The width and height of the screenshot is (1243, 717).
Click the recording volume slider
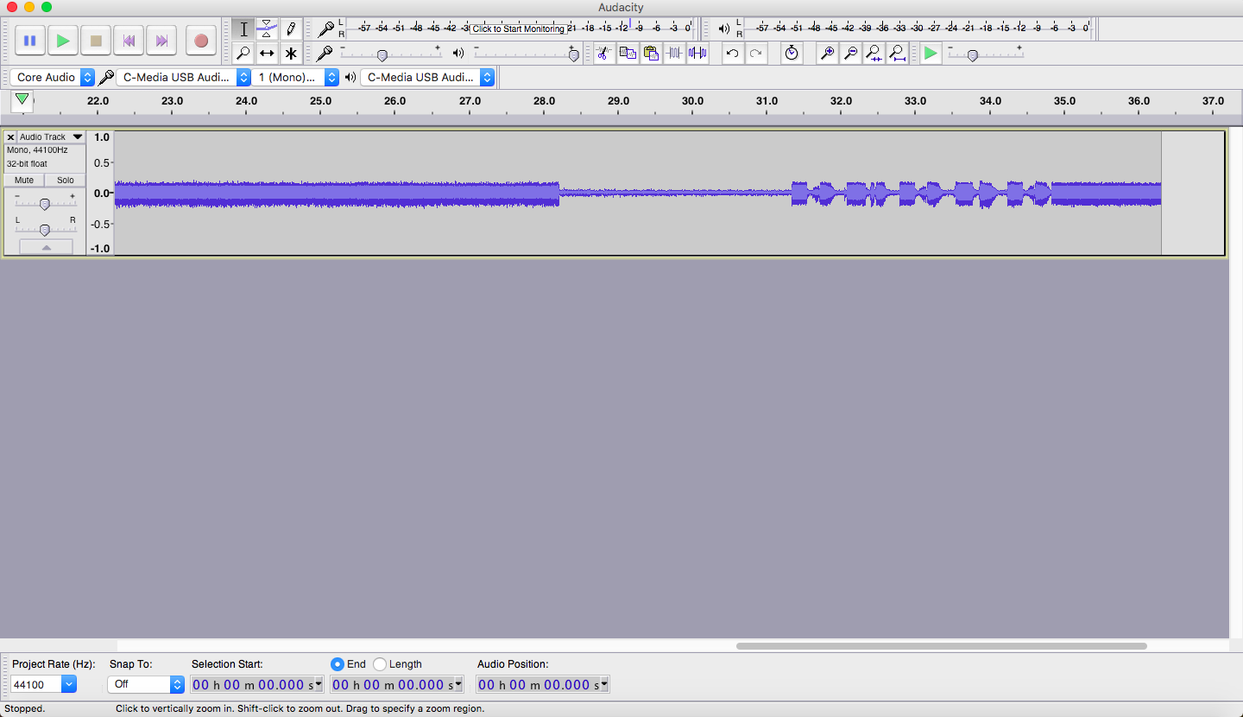click(x=391, y=54)
